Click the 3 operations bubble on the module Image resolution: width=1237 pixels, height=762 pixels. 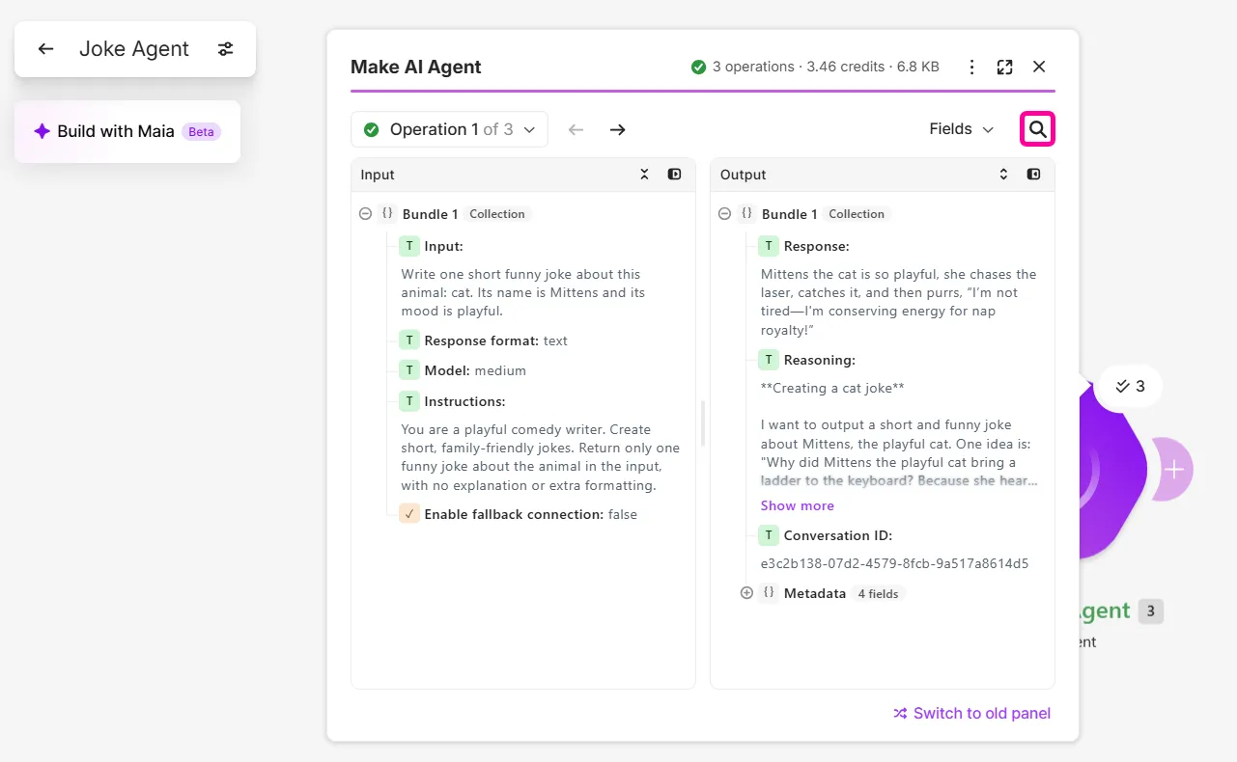(x=1130, y=386)
